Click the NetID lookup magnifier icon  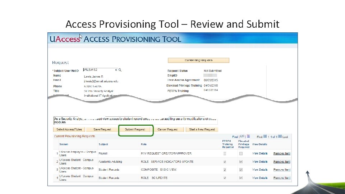(x=120, y=70)
